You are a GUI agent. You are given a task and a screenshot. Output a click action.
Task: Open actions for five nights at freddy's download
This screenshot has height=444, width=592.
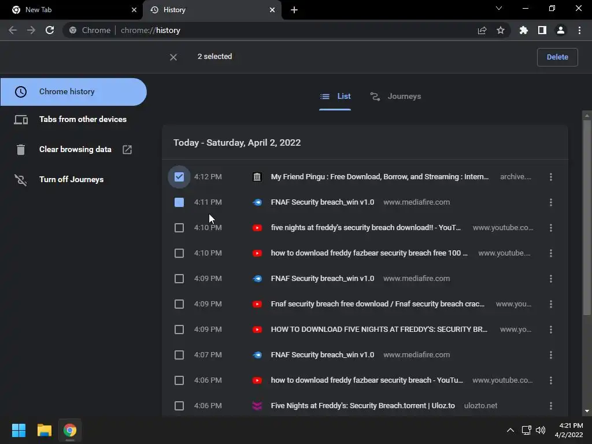pos(551,228)
